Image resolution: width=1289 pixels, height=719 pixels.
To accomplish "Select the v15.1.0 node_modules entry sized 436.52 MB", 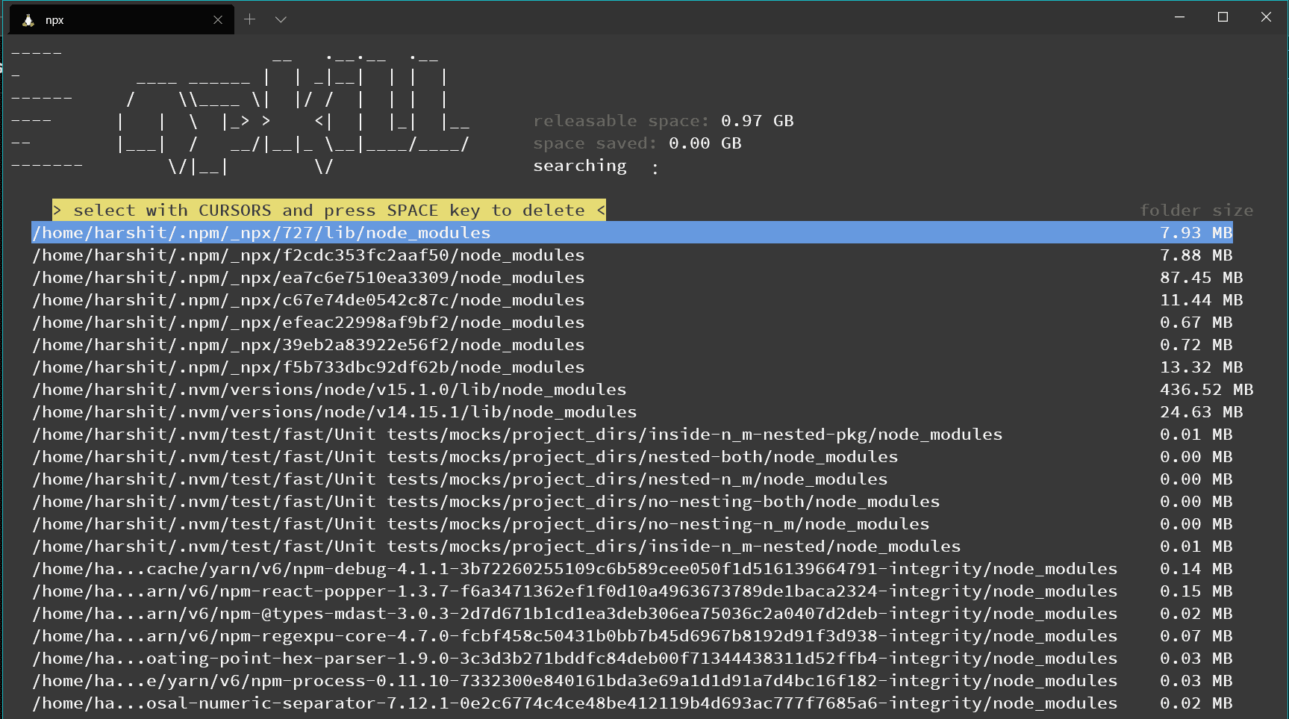I will [328, 389].
